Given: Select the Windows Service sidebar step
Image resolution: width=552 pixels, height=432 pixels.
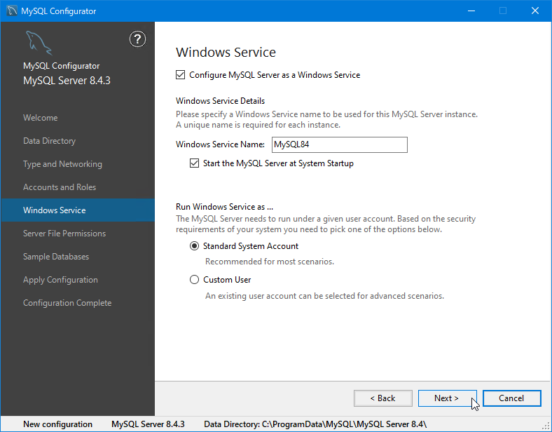Looking at the screenshot, I should pyautogui.click(x=78, y=210).
